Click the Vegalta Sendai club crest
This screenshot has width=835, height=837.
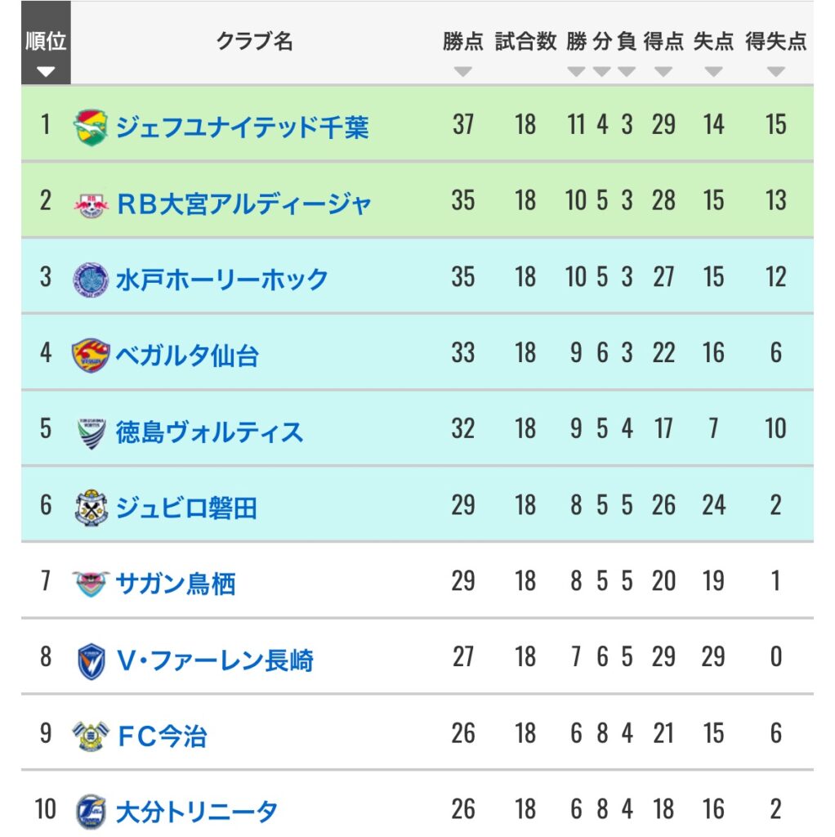click(91, 356)
